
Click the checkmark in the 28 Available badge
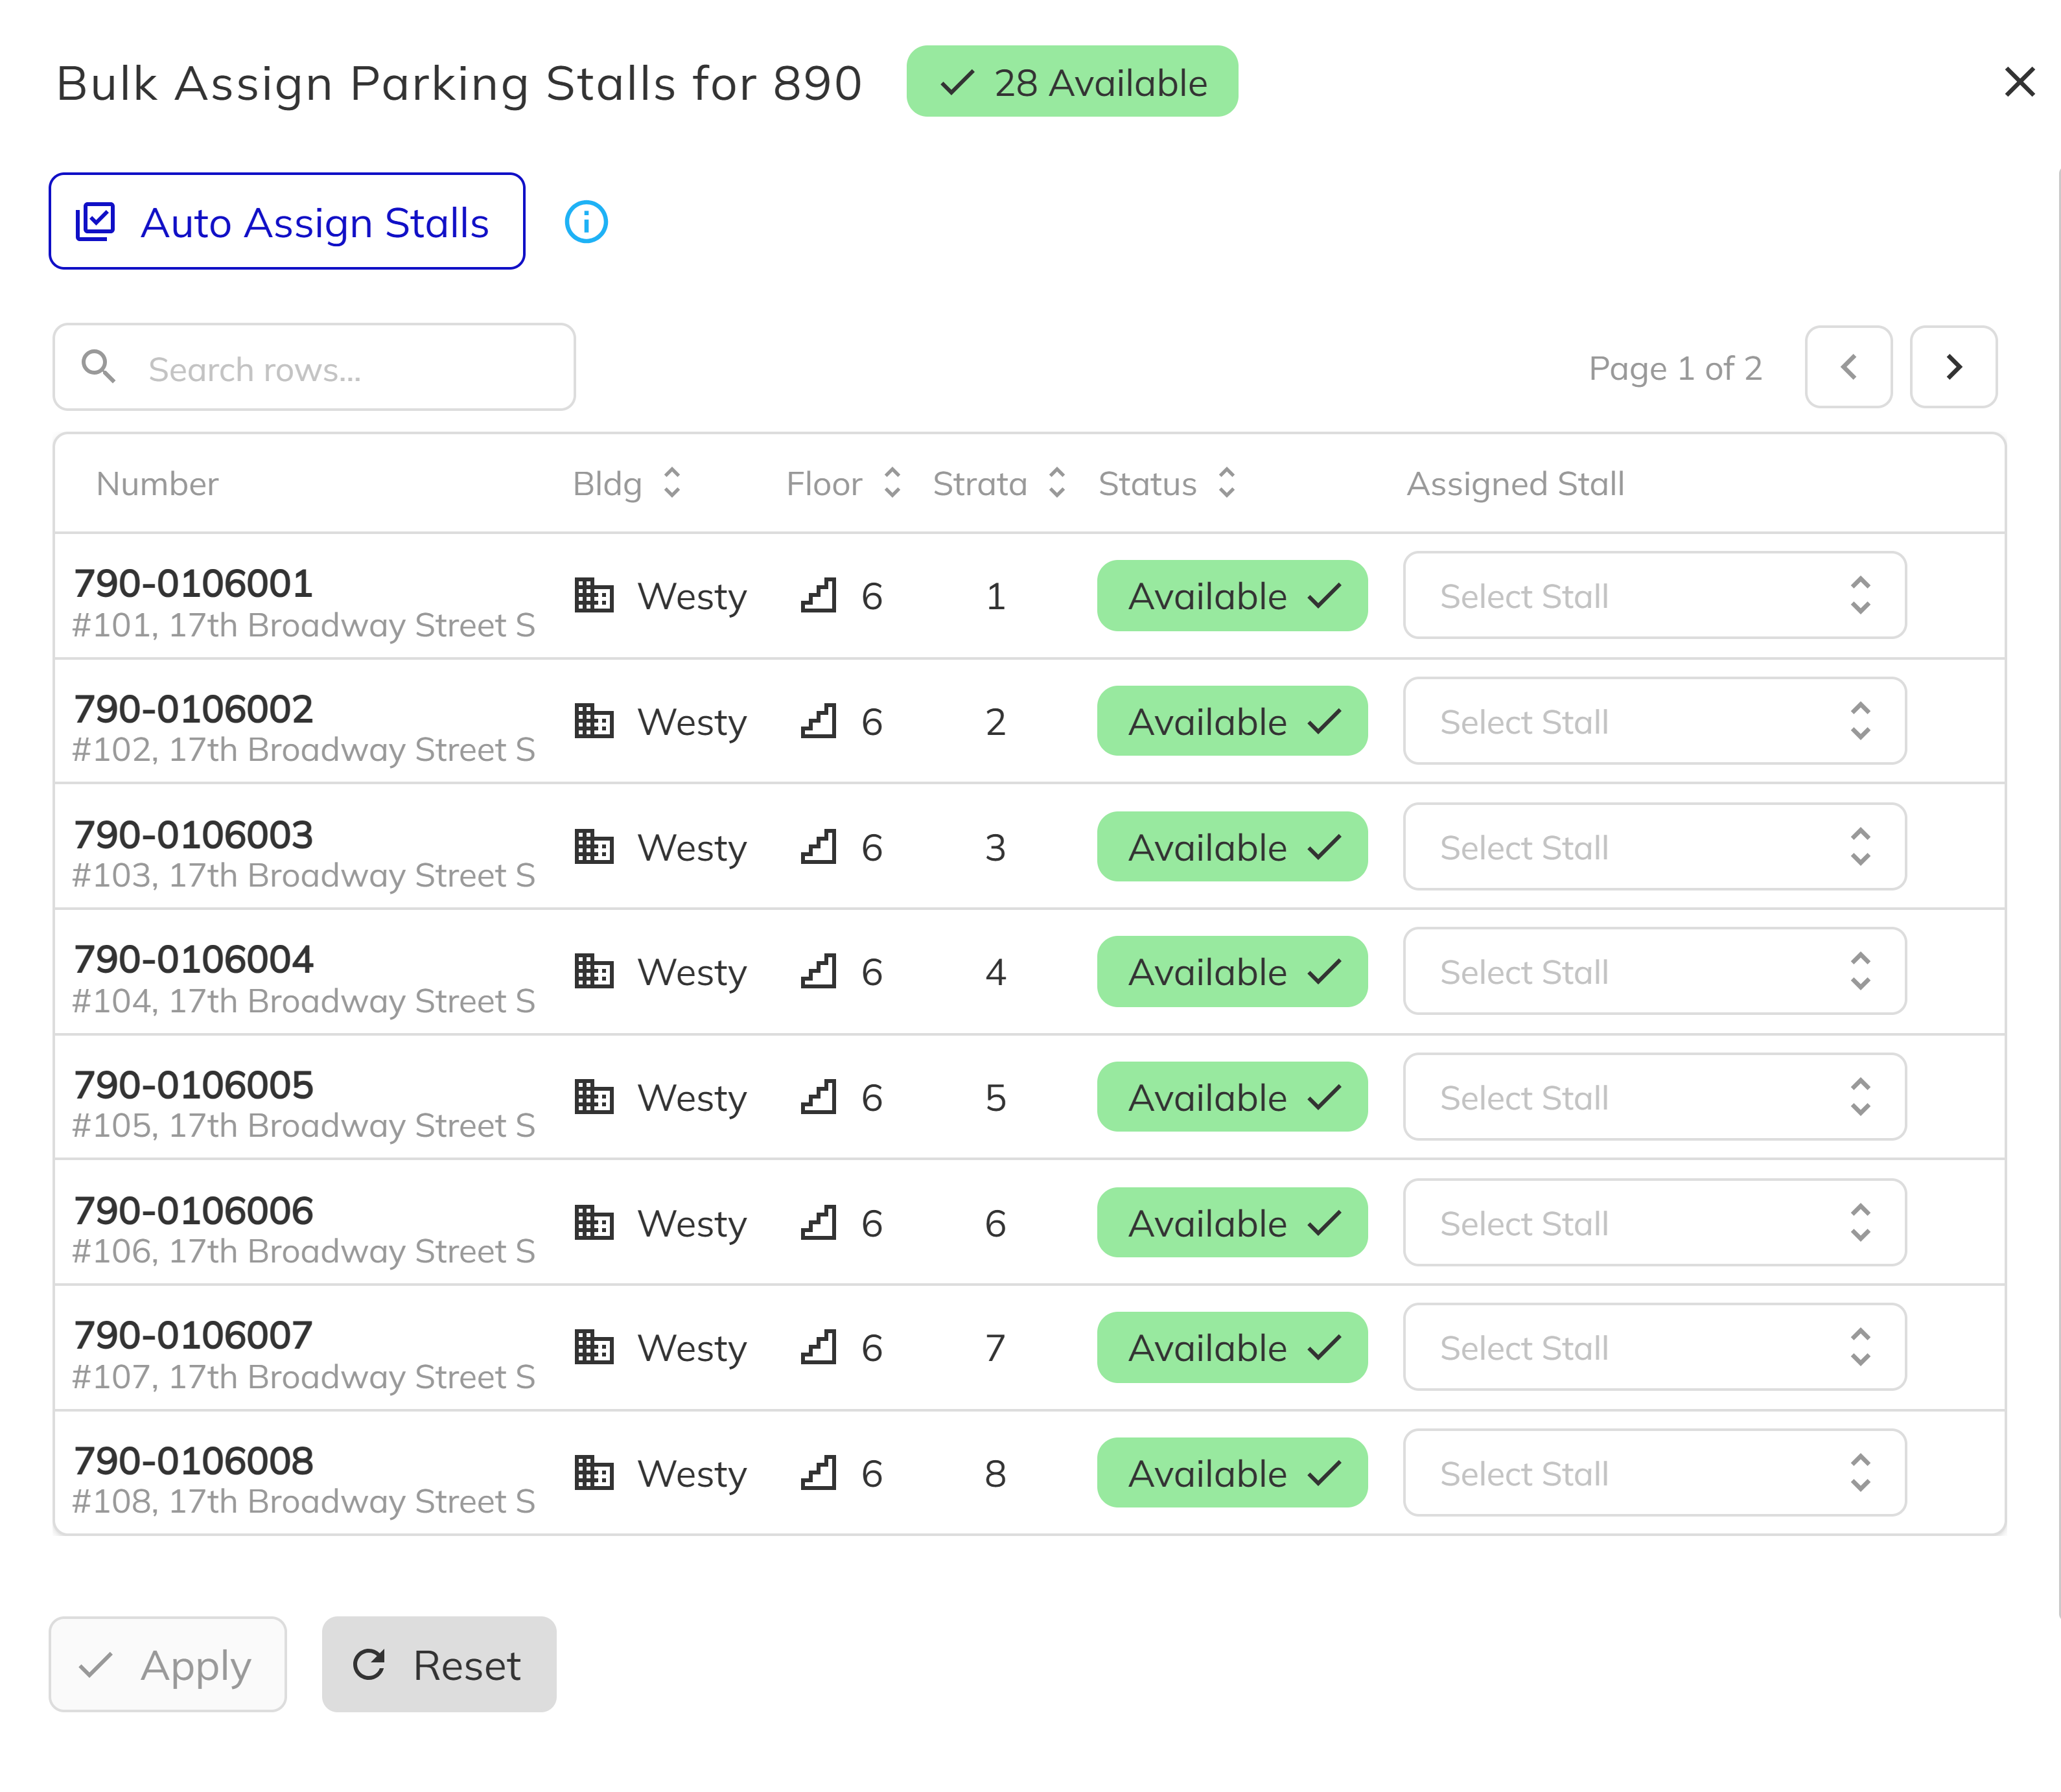point(957,82)
